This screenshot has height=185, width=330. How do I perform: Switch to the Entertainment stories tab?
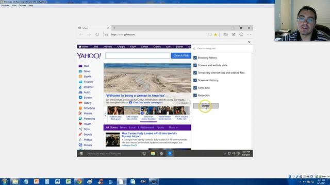point(146,127)
